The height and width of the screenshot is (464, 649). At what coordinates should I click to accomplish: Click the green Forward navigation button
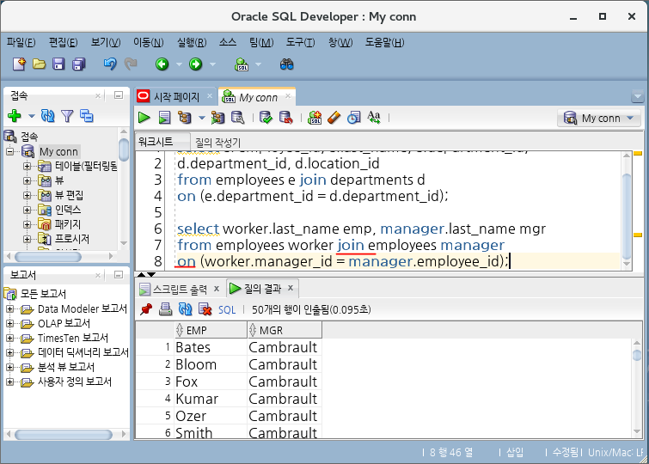[195, 64]
